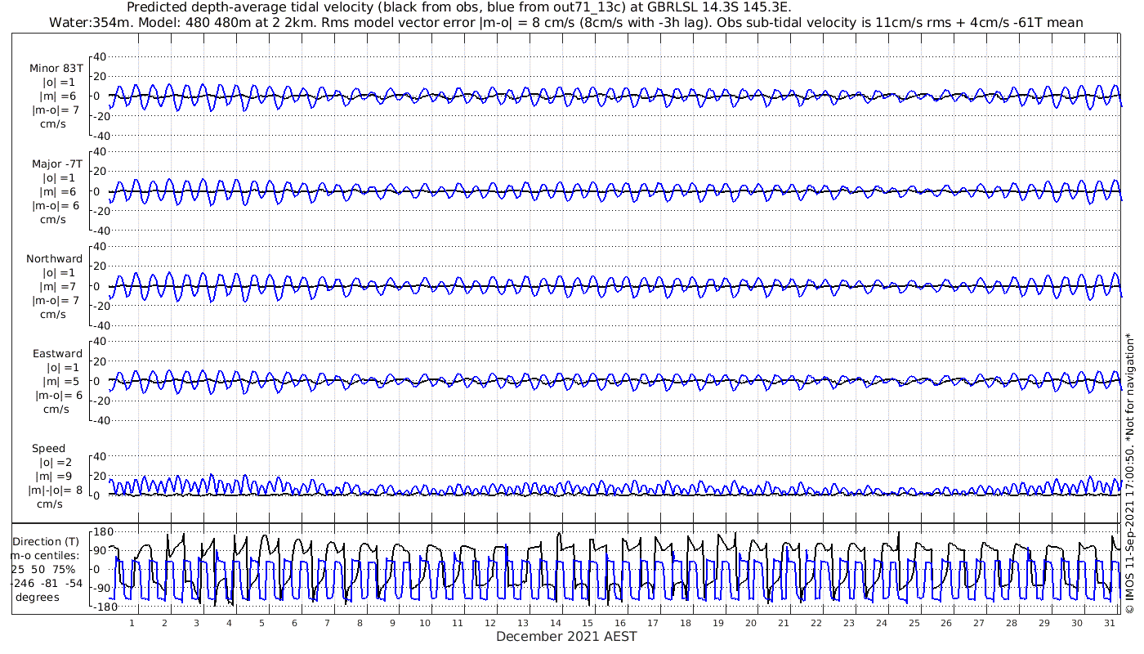Click day '10' on the date axis
1144x654 pixels.
pos(425,623)
